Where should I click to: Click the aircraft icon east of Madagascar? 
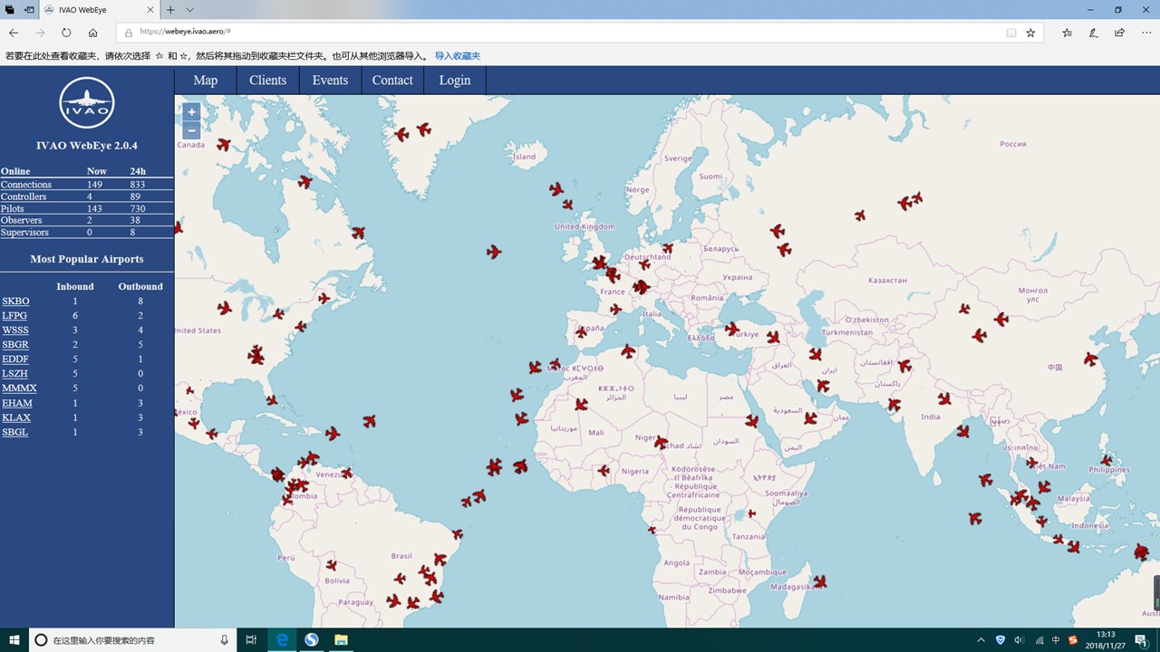click(x=819, y=581)
